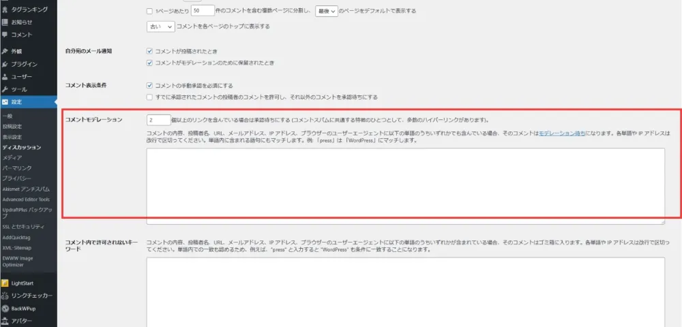Click the link-count field showing 2
The width and height of the screenshot is (682, 327).
159,120
